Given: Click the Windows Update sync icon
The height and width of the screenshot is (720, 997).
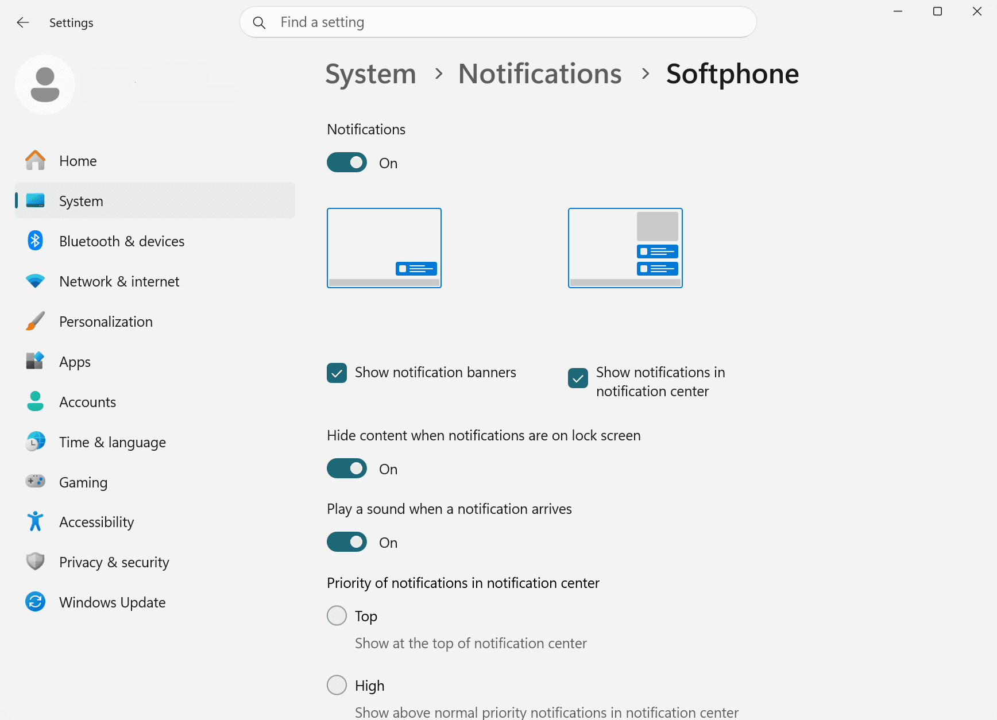Looking at the screenshot, I should coord(35,602).
